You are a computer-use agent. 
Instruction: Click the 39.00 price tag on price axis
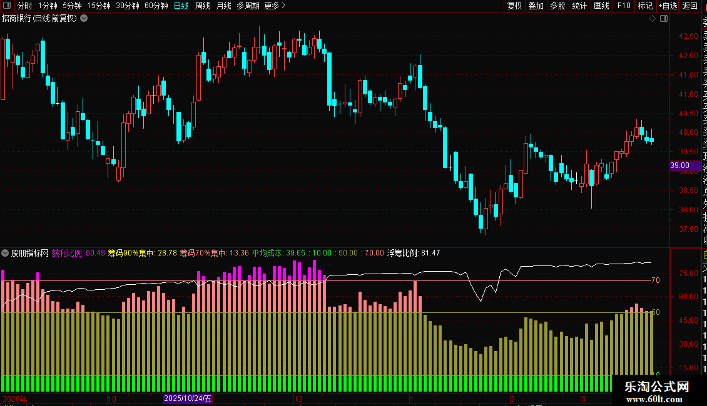(686, 166)
